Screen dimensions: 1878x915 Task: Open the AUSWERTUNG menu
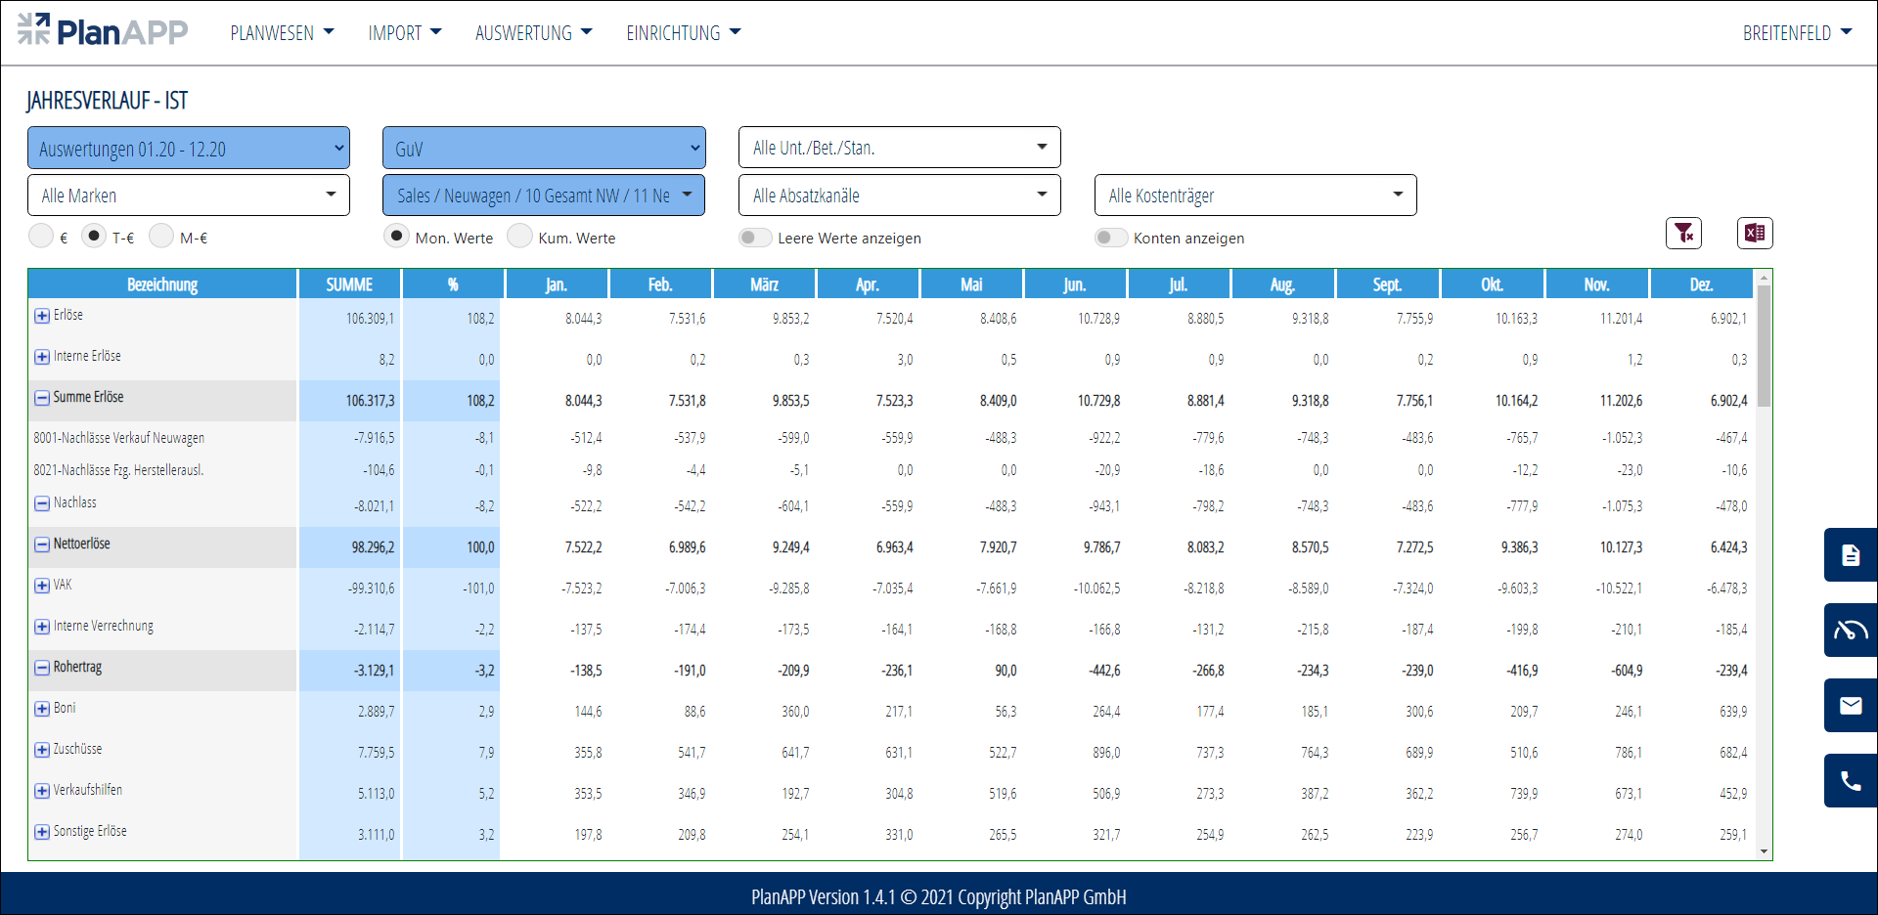(533, 33)
